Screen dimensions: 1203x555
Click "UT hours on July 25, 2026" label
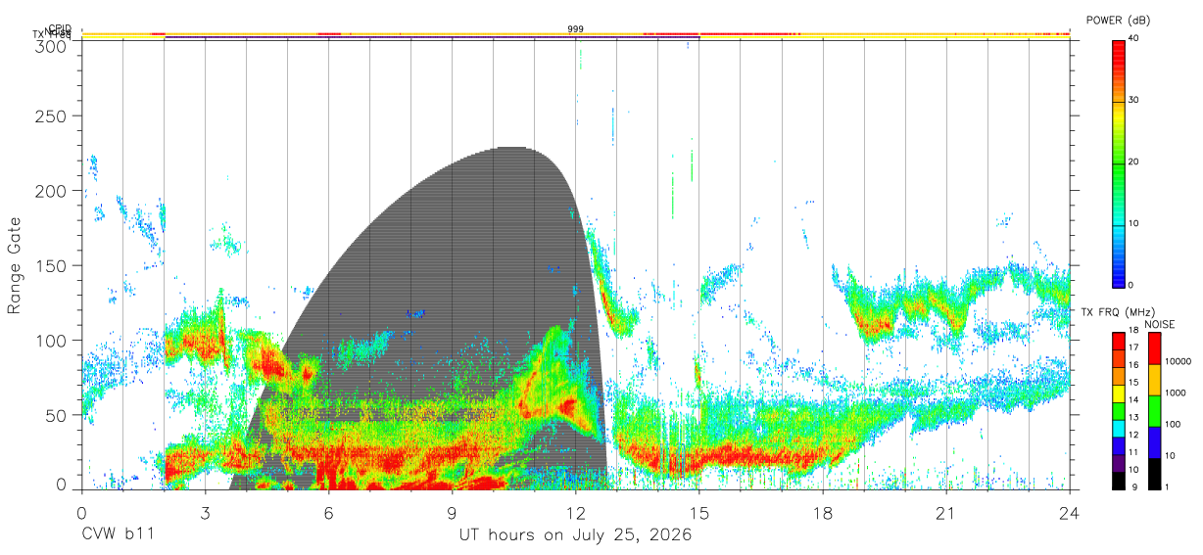[576, 535]
